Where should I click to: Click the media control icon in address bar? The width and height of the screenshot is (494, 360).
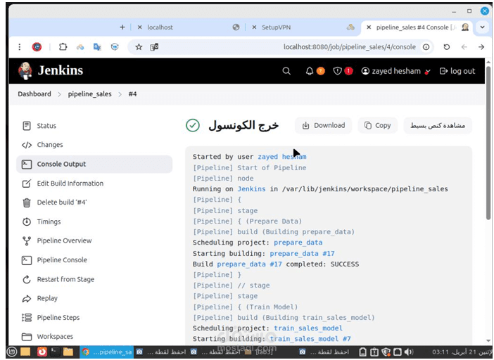pos(154,47)
